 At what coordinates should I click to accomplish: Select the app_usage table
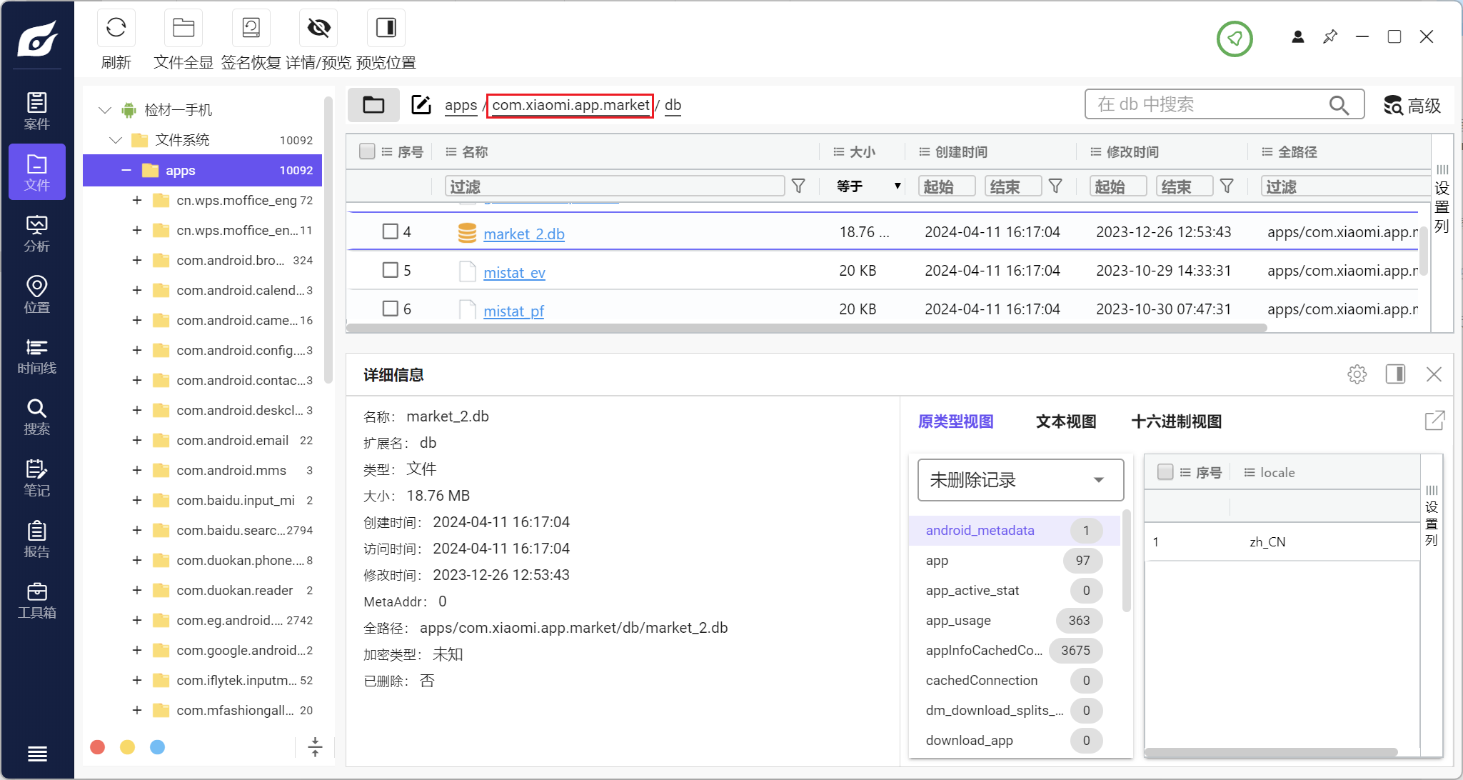pos(1014,620)
